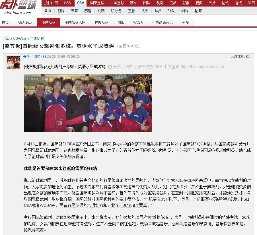Select the 校园篮球 tab

pos(102,22)
